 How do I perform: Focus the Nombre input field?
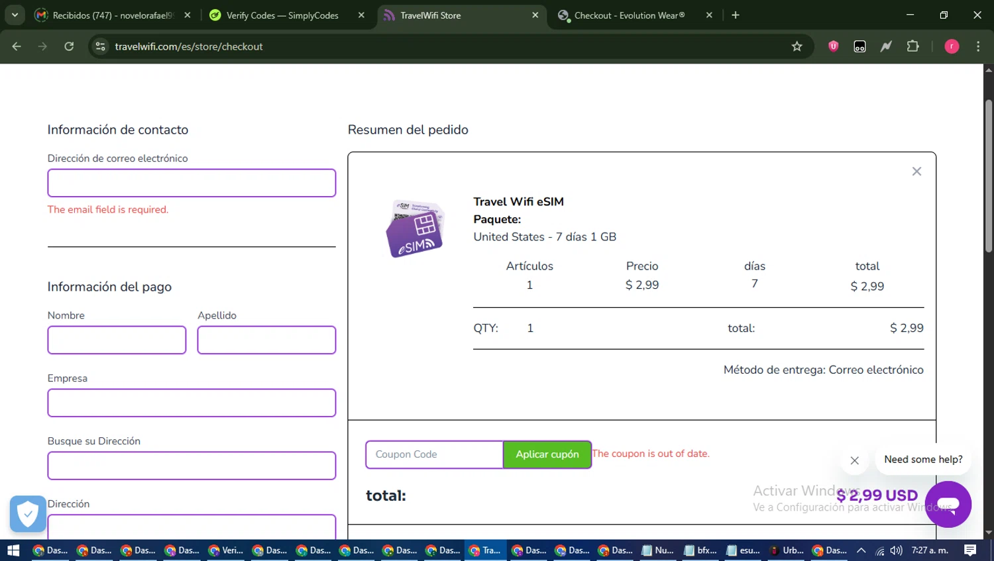click(117, 340)
